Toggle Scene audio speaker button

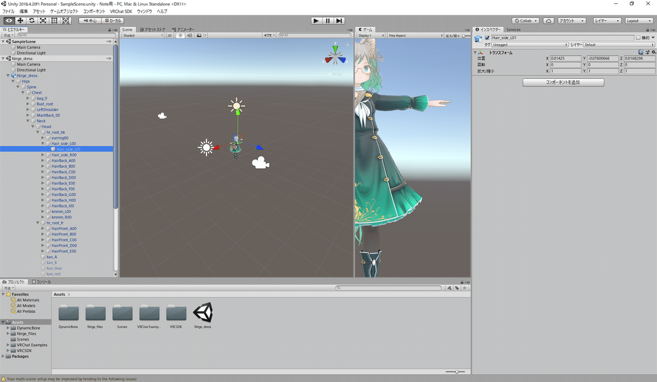coord(189,35)
